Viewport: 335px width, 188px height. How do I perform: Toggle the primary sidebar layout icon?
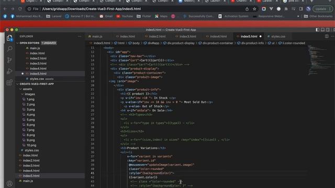(x=318, y=30)
